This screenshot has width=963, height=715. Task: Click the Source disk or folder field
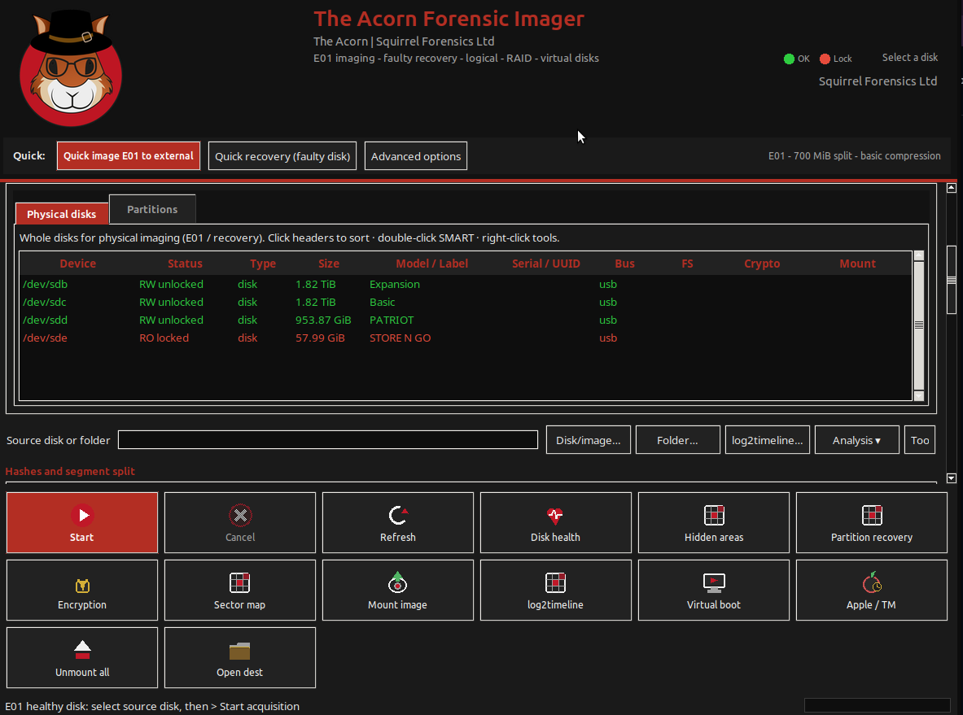328,440
